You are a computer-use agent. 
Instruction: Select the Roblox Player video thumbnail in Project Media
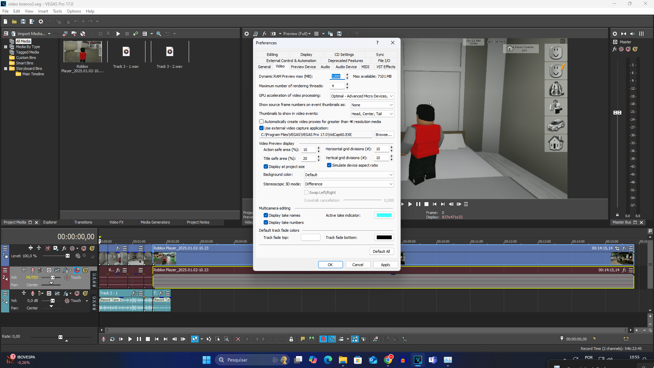[x=83, y=51]
